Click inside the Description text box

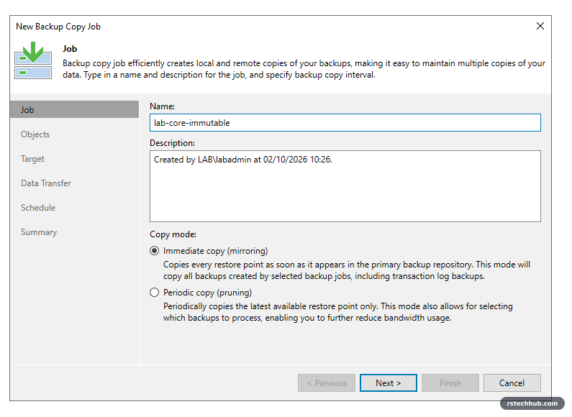point(345,186)
